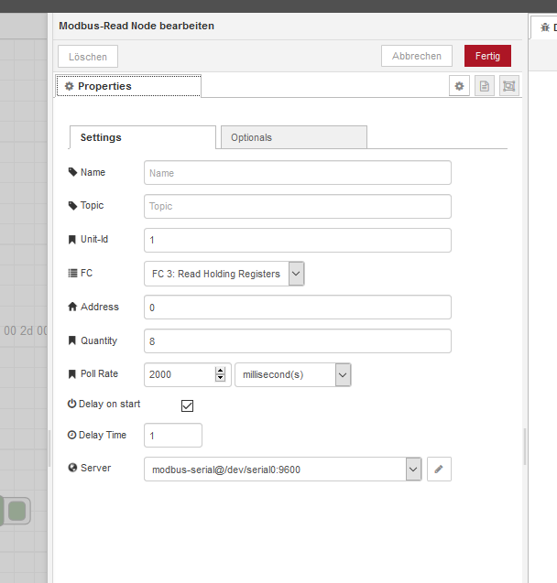Image resolution: width=557 pixels, height=583 pixels.
Task: Click the Address input field
Action: coord(298,308)
